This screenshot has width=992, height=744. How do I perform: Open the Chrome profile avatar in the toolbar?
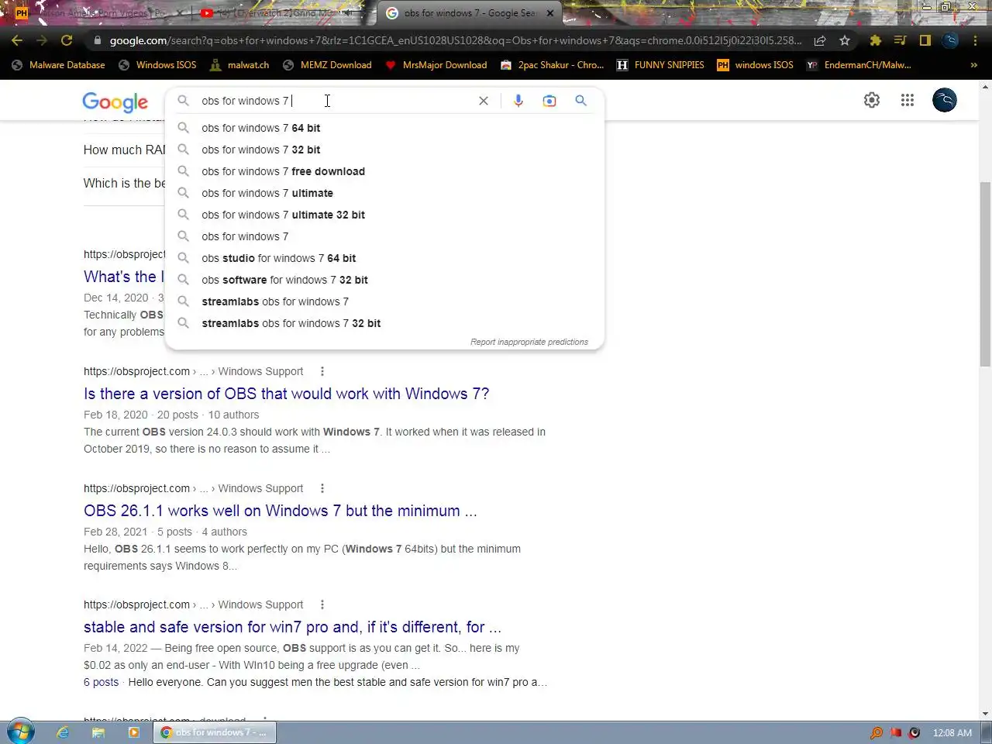coord(951,40)
